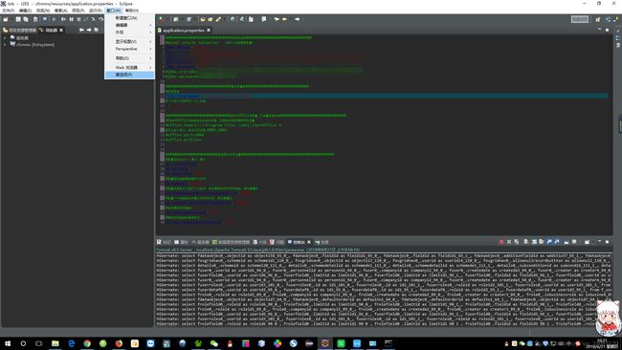This screenshot has height=350, width=622.
Task: Click the navigator Forward arrow icon
Action: [x=89, y=31]
